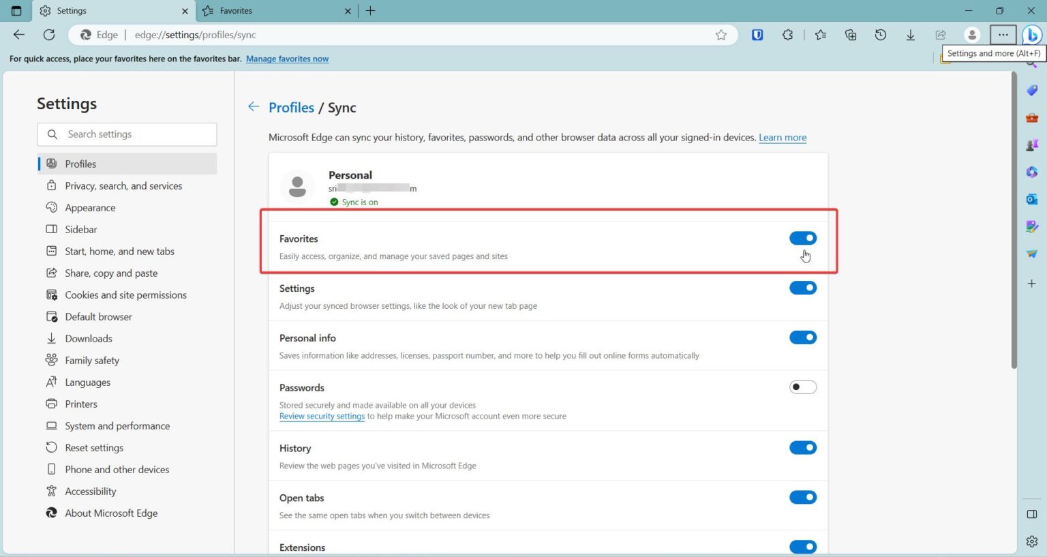Turn off History sync
The image size is (1047, 557).
coord(802,447)
